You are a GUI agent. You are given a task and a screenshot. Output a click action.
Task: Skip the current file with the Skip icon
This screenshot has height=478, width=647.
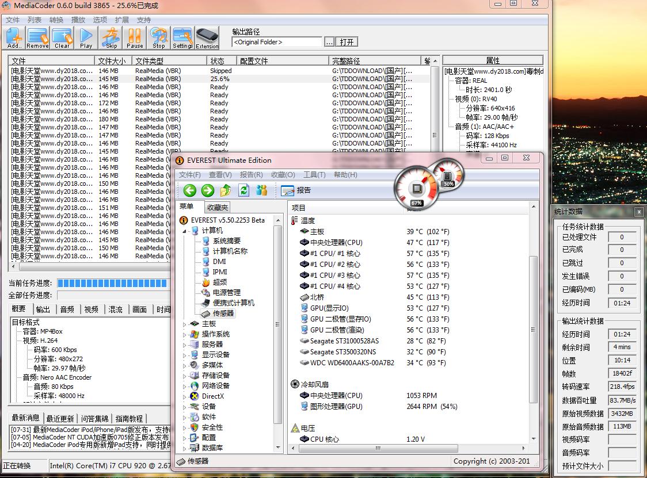pos(111,38)
